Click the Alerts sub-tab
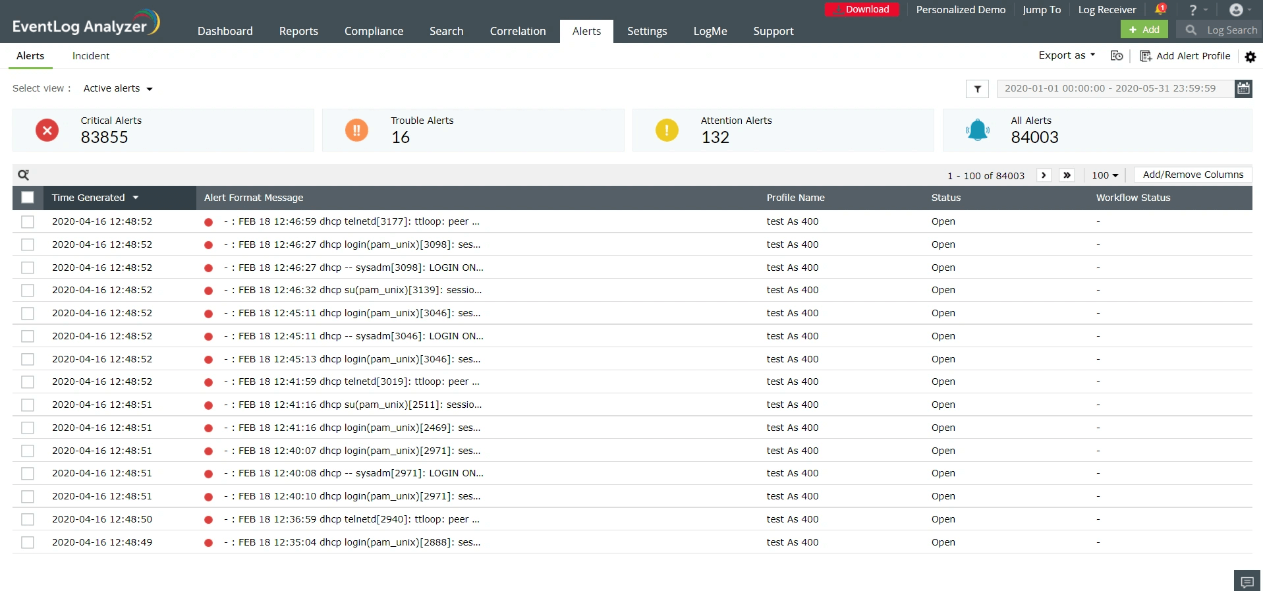Screen dimensions: 1263x591 (x=30, y=56)
